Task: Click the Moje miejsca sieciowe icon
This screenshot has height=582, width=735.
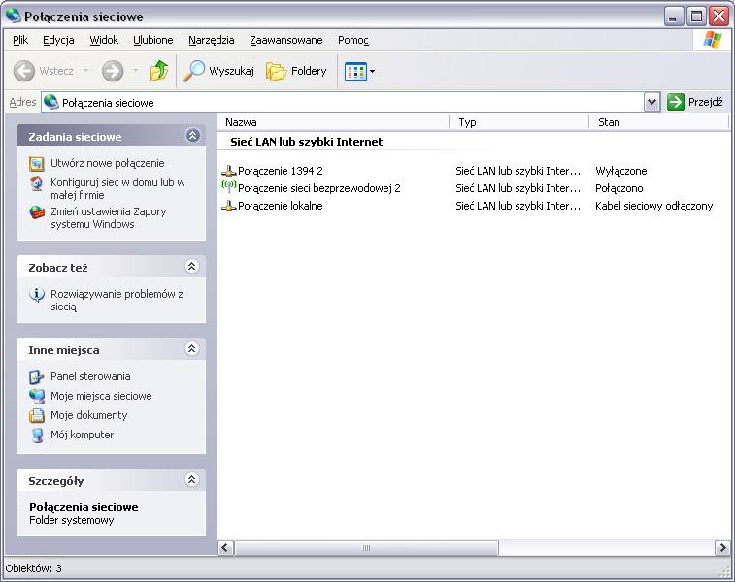Action: [37, 396]
